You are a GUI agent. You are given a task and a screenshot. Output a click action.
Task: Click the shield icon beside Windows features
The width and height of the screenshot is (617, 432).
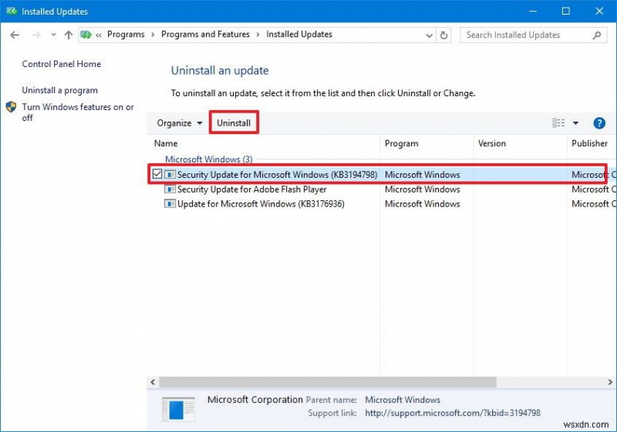(11, 107)
